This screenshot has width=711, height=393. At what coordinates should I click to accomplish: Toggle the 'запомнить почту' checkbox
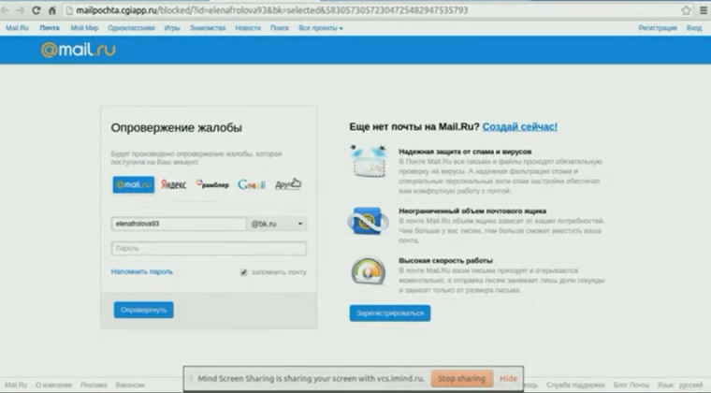click(x=244, y=272)
